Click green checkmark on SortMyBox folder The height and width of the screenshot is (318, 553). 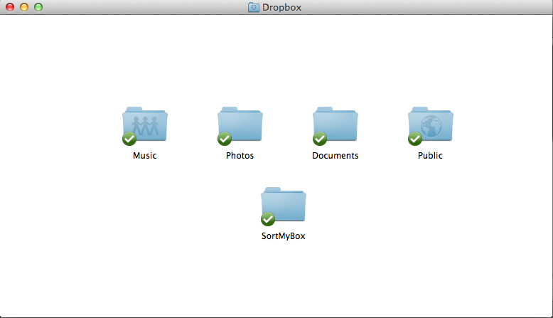click(268, 219)
